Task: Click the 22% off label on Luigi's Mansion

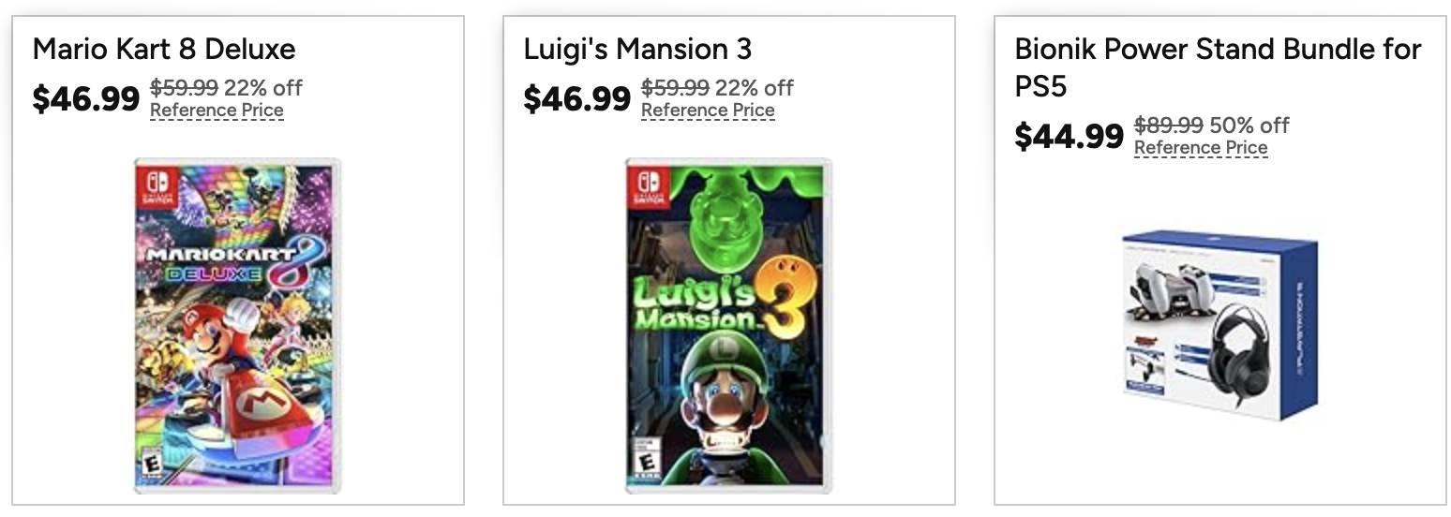Action: (x=755, y=88)
